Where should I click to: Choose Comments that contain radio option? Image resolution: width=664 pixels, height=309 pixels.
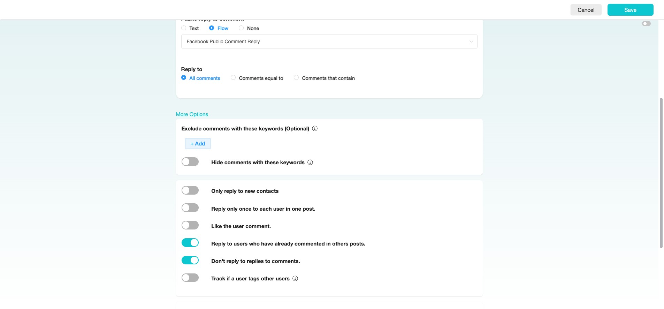296,78
